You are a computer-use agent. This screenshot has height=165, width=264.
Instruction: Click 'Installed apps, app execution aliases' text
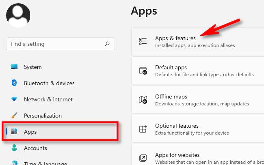point(195,45)
